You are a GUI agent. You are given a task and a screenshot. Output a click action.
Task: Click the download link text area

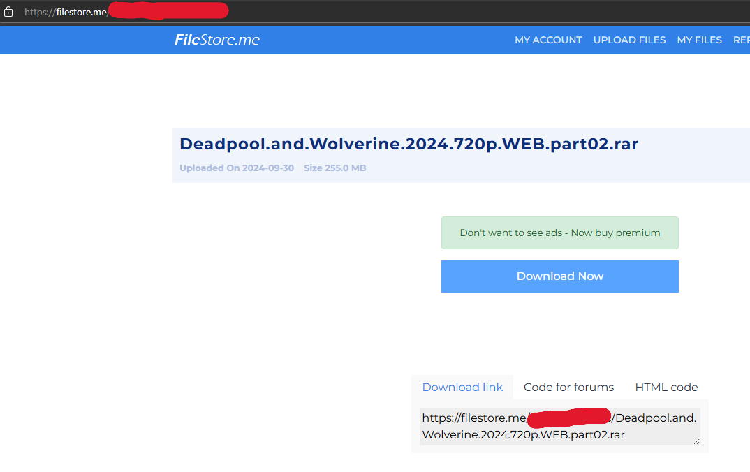[x=559, y=427]
